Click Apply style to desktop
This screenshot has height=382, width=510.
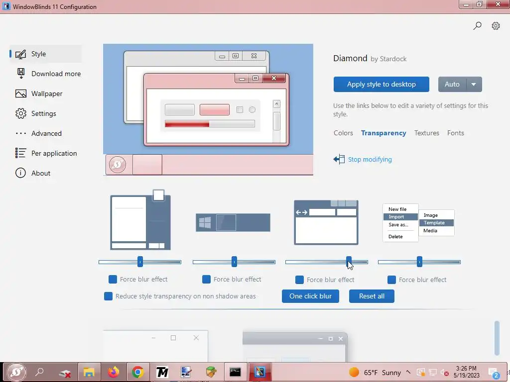381,85
